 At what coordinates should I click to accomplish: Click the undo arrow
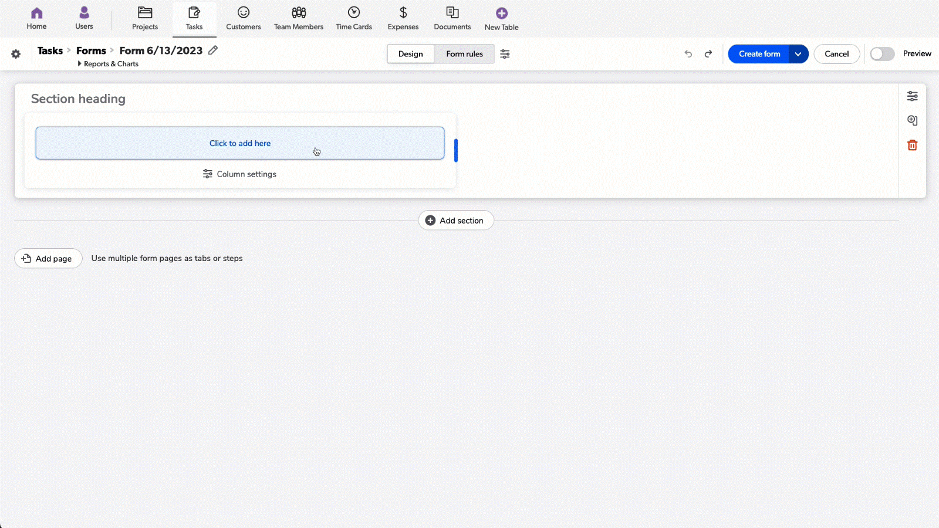(x=688, y=54)
